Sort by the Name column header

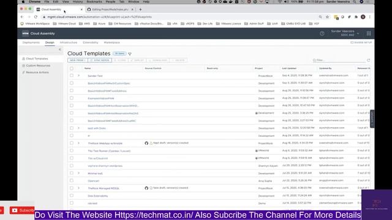88,68
